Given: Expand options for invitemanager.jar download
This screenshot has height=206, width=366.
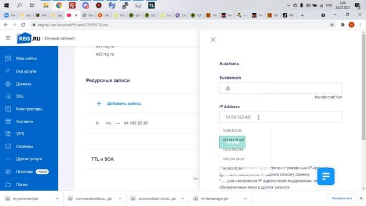Looking at the screenshot, I should 245,199.
